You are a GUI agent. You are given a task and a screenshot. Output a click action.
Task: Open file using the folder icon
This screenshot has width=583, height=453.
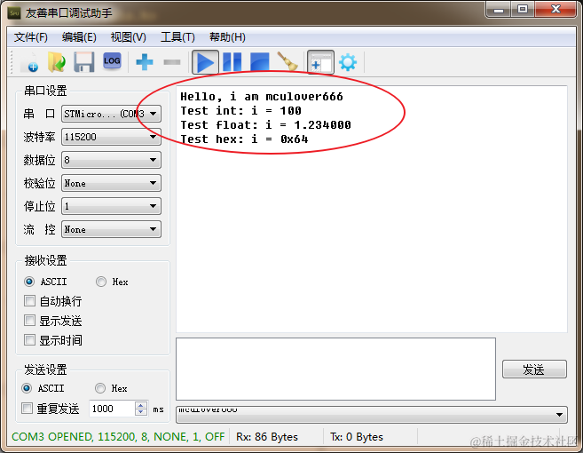pos(57,62)
